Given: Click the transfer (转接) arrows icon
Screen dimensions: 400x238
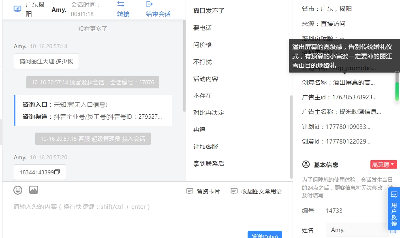Looking at the screenshot, I should click(x=121, y=4).
